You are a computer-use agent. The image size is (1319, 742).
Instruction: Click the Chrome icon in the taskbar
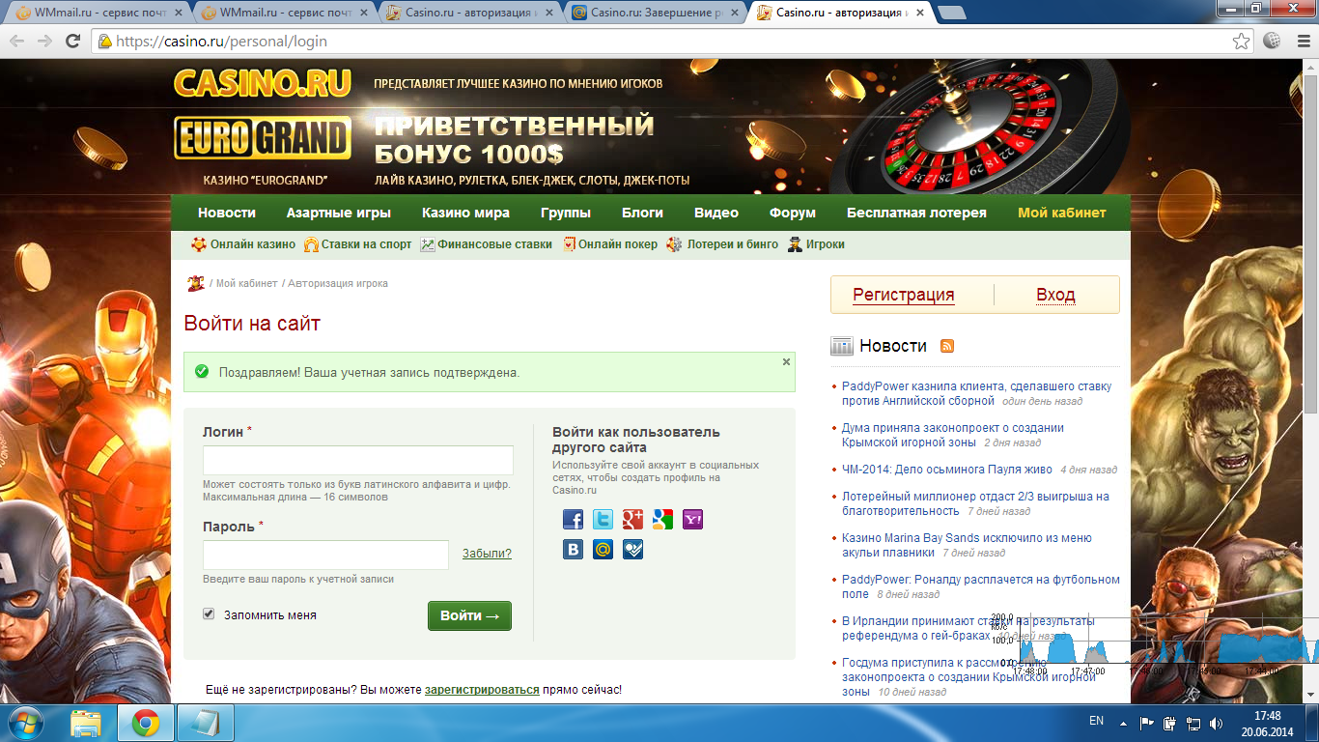tap(146, 723)
